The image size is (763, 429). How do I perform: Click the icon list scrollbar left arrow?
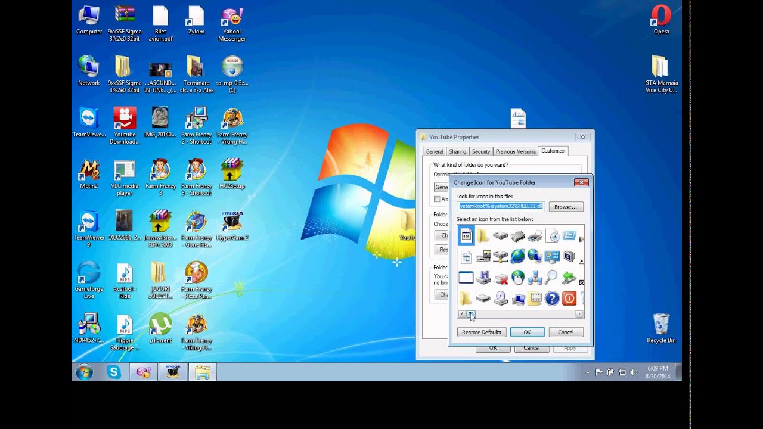(x=461, y=314)
